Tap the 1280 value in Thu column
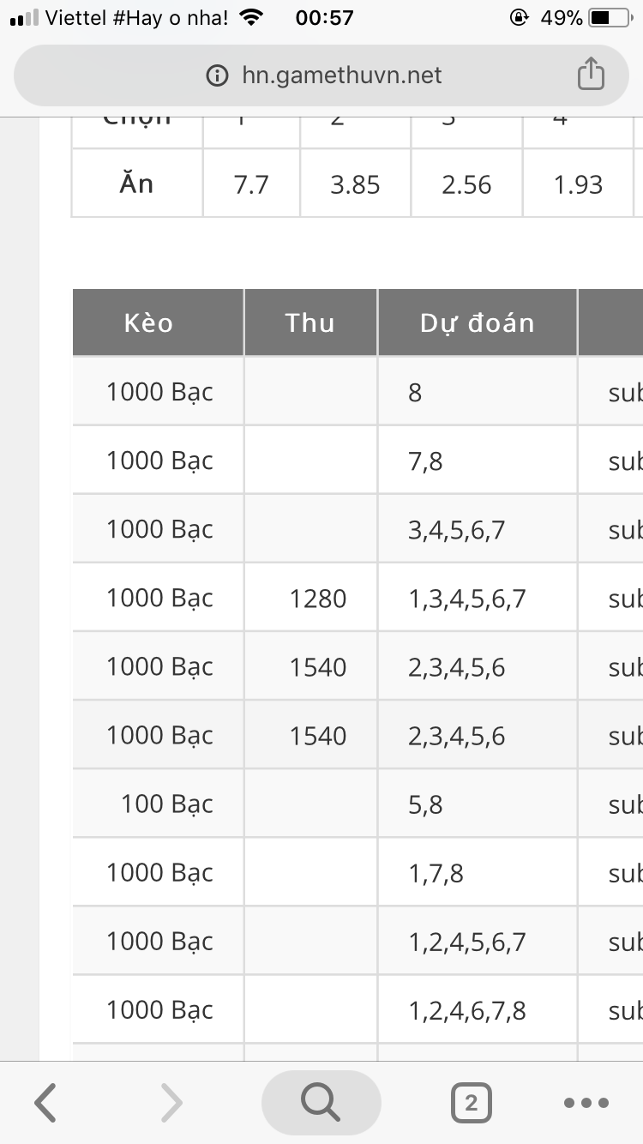 click(318, 598)
